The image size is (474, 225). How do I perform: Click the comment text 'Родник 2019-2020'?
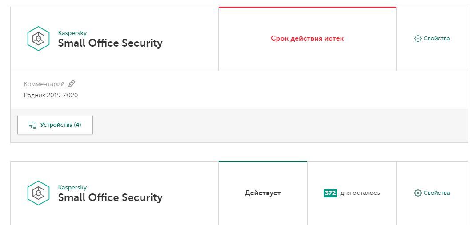click(51, 95)
